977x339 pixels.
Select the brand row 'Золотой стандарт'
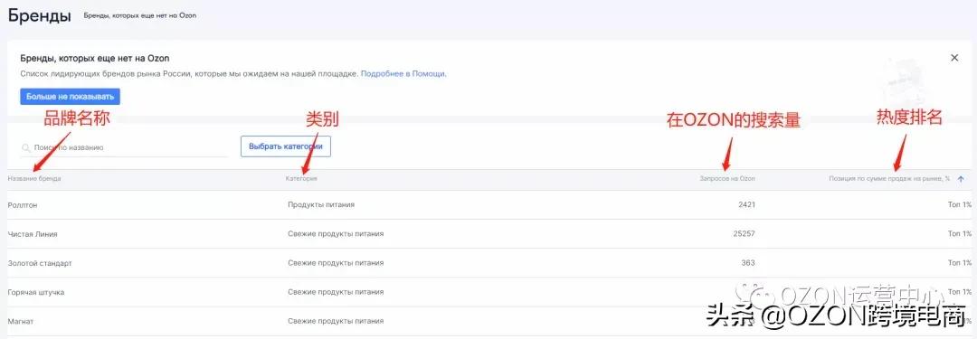[488, 263]
